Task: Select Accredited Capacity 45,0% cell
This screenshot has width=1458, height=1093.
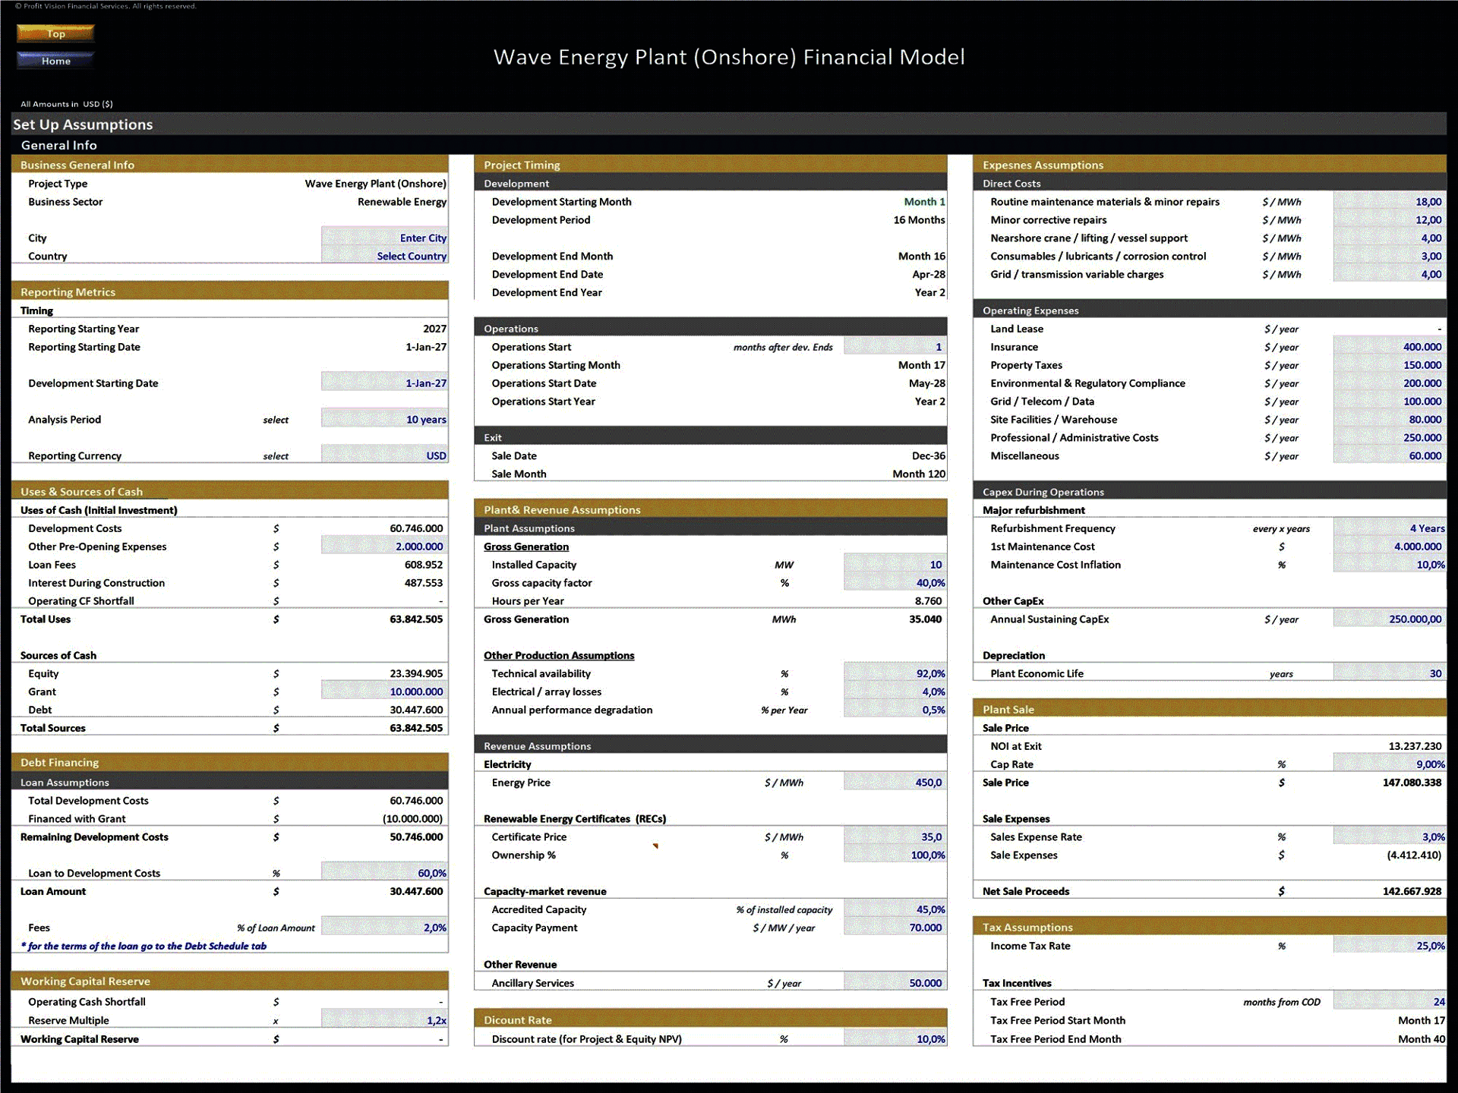Action: coord(895,909)
